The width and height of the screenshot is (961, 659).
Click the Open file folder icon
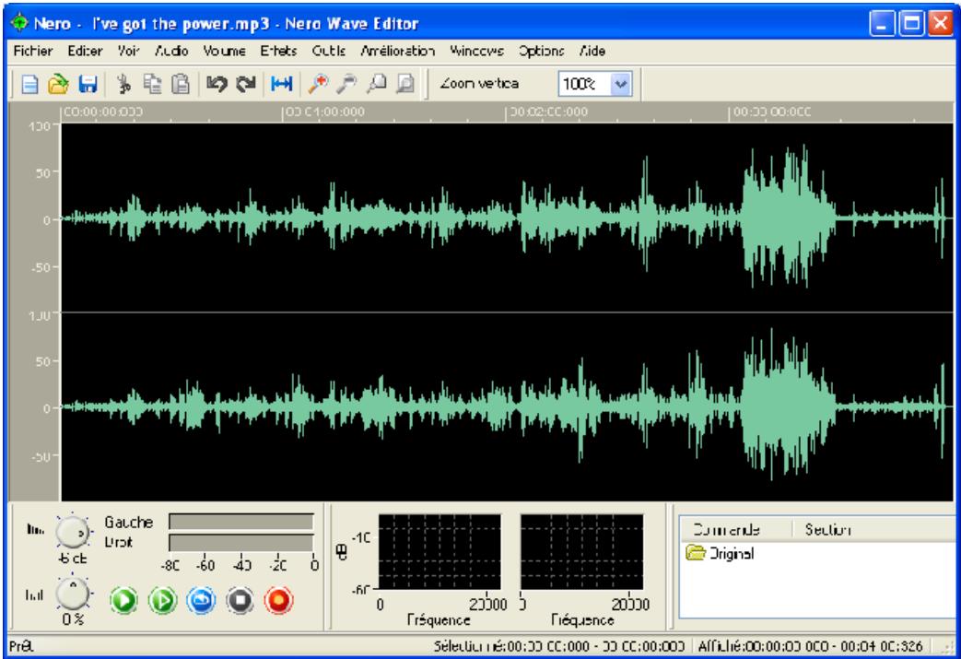pyautogui.click(x=58, y=84)
